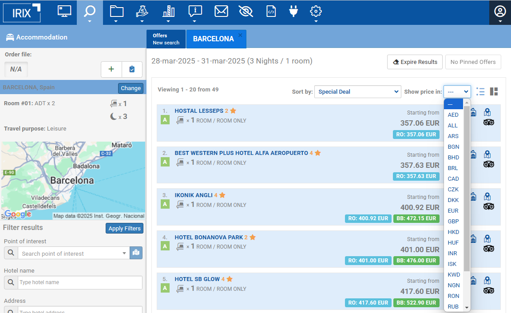Switch to grid view layout
This screenshot has height=313, width=511.
click(494, 91)
